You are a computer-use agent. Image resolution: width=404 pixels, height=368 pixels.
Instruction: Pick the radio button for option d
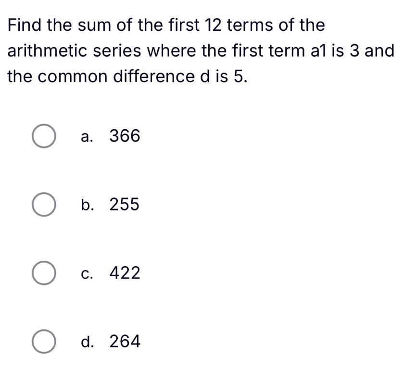point(44,342)
